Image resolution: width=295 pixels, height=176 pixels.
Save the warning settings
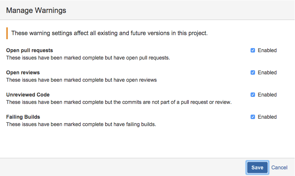pos(257,167)
